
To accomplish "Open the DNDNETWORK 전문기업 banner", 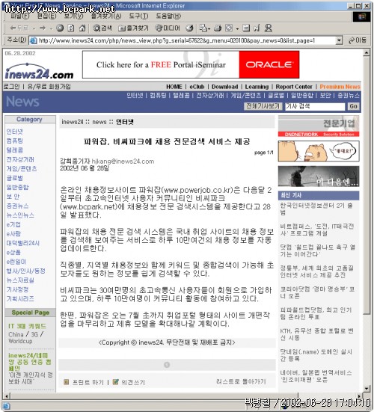I will point(319,126).
